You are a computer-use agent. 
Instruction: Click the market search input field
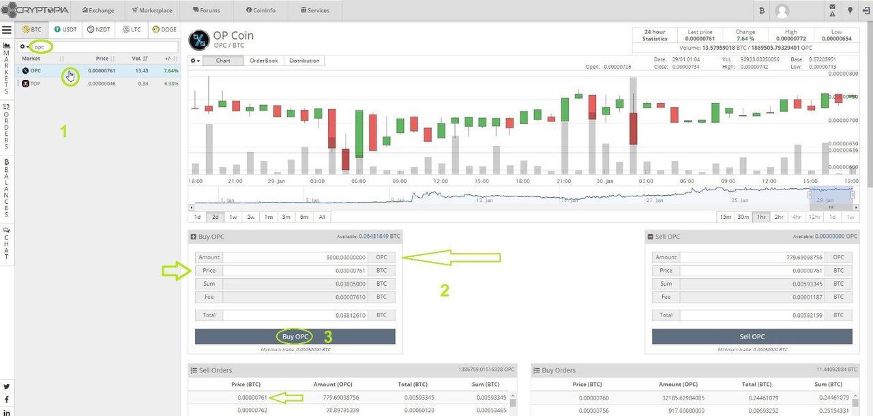tap(105, 47)
